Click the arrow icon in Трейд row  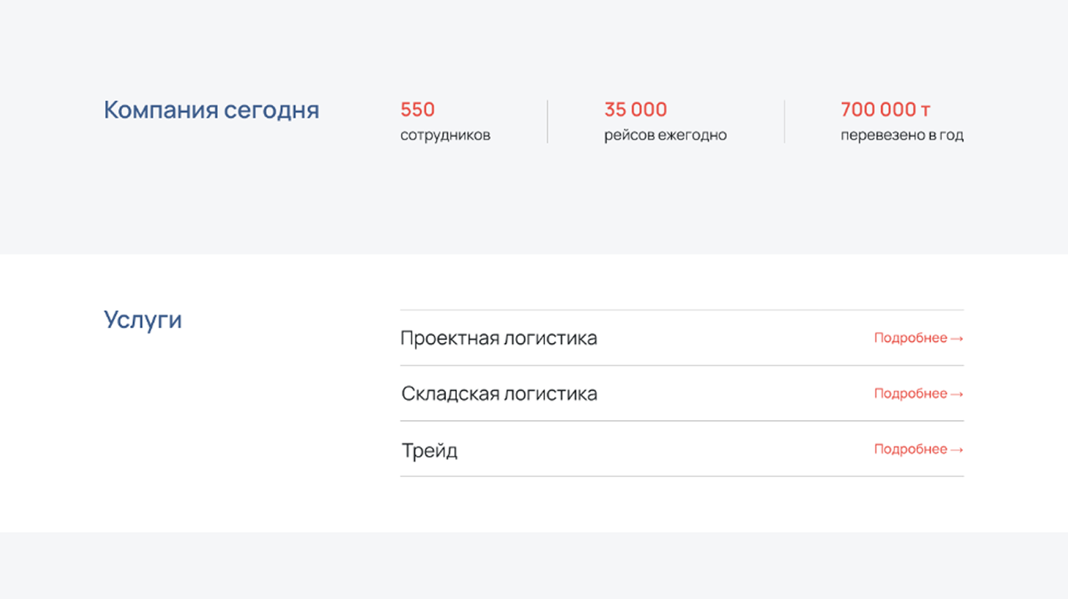957,450
